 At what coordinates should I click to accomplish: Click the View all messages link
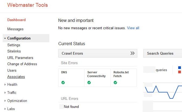(x=133, y=28)
